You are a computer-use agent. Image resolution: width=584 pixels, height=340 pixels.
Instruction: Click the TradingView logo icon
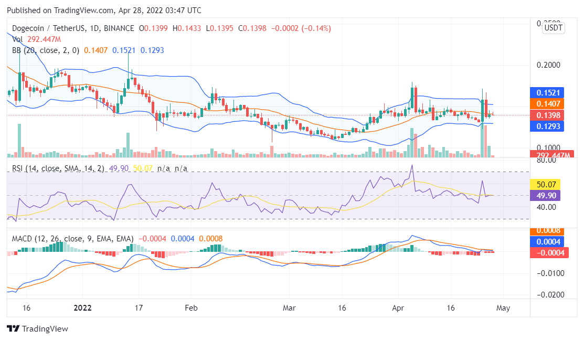[x=13, y=328]
